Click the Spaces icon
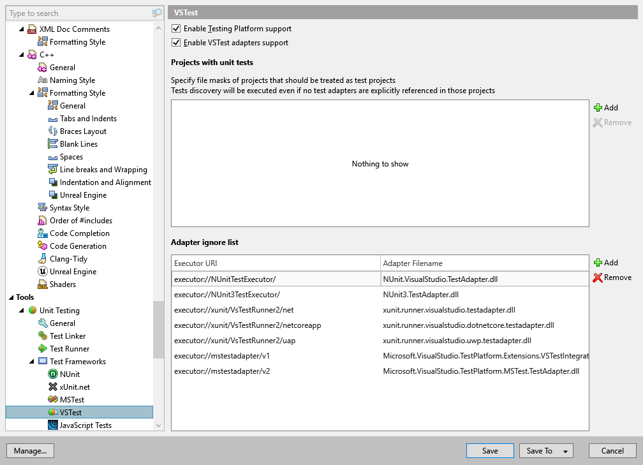Screen dimensions: 643x465 click(52, 157)
